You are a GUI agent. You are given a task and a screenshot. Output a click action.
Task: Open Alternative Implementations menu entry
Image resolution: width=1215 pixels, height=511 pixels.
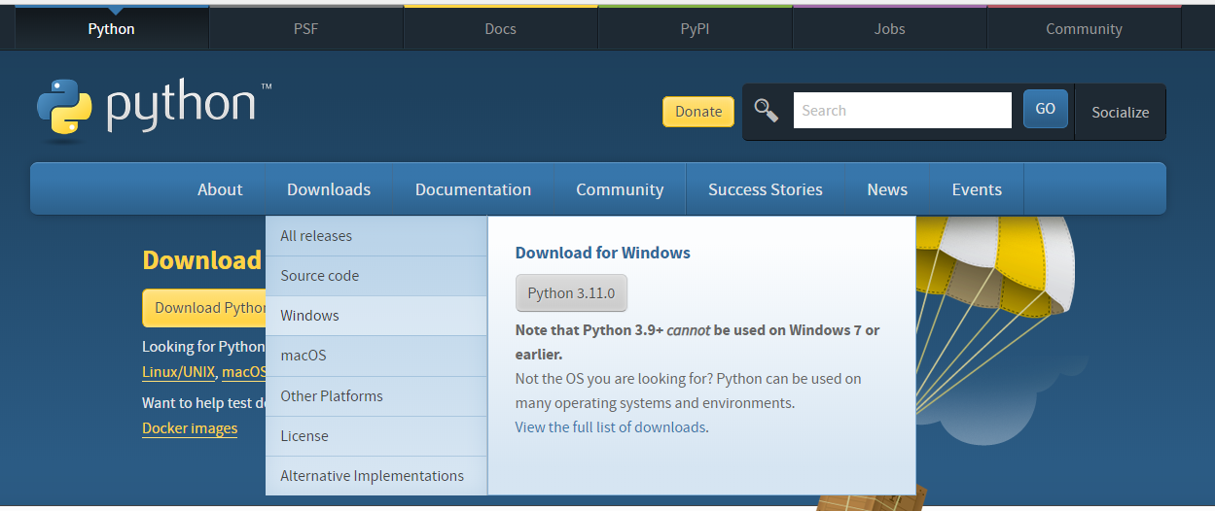click(372, 476)
